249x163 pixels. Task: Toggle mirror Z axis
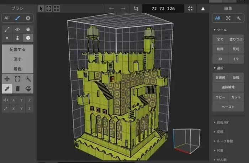coord(30,100)
